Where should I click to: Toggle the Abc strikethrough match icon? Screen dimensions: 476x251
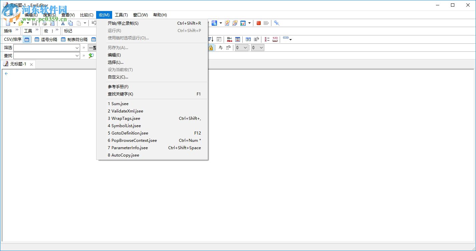point(230,39)
